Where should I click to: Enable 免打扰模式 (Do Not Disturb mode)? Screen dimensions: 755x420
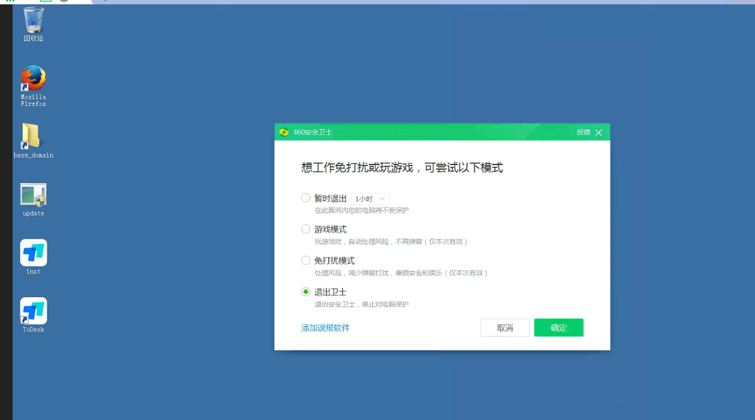[x=306, y=261]
